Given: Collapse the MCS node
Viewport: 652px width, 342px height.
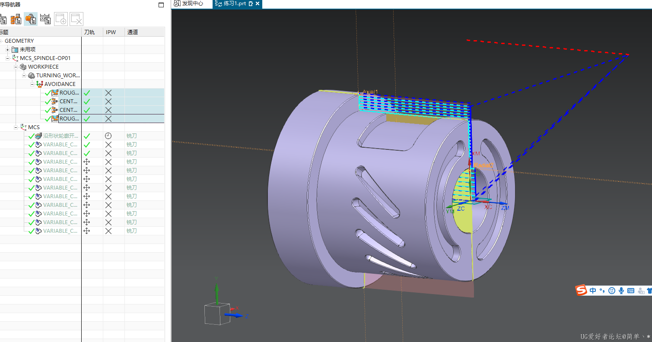Looking at the screenshot, I should click(16, 127).
